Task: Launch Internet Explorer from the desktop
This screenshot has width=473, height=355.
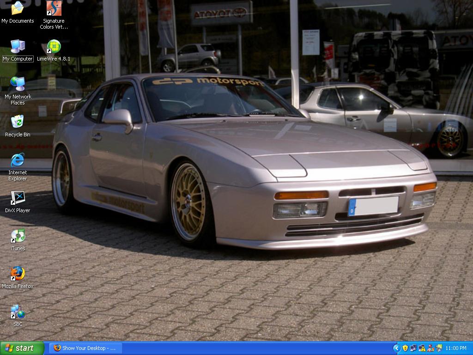Action: [18, 160]
